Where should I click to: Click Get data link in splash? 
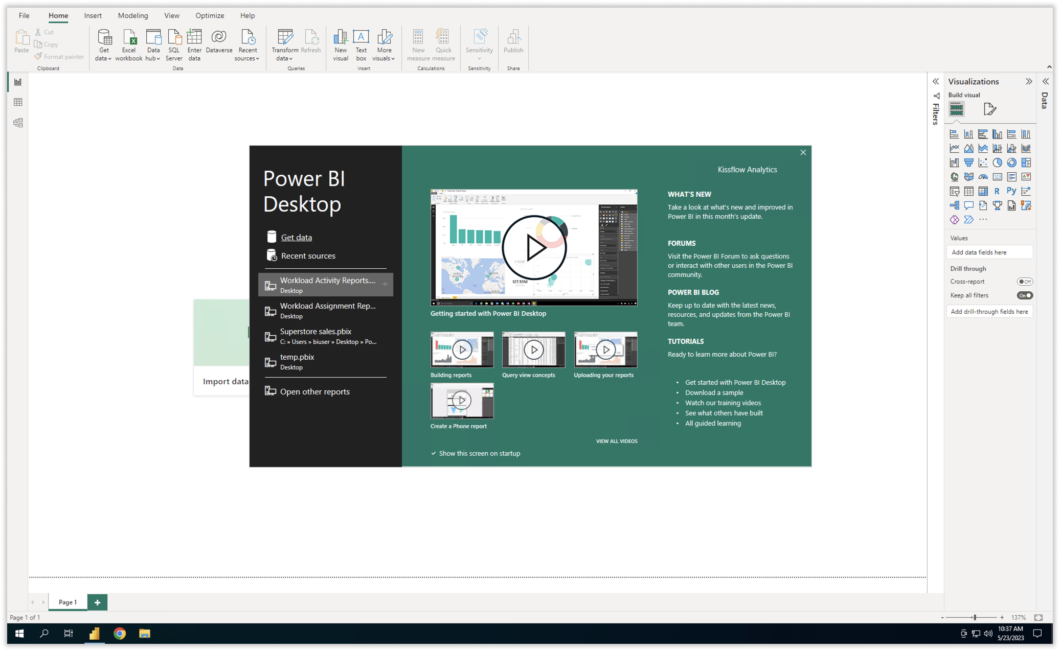(297, 237)
